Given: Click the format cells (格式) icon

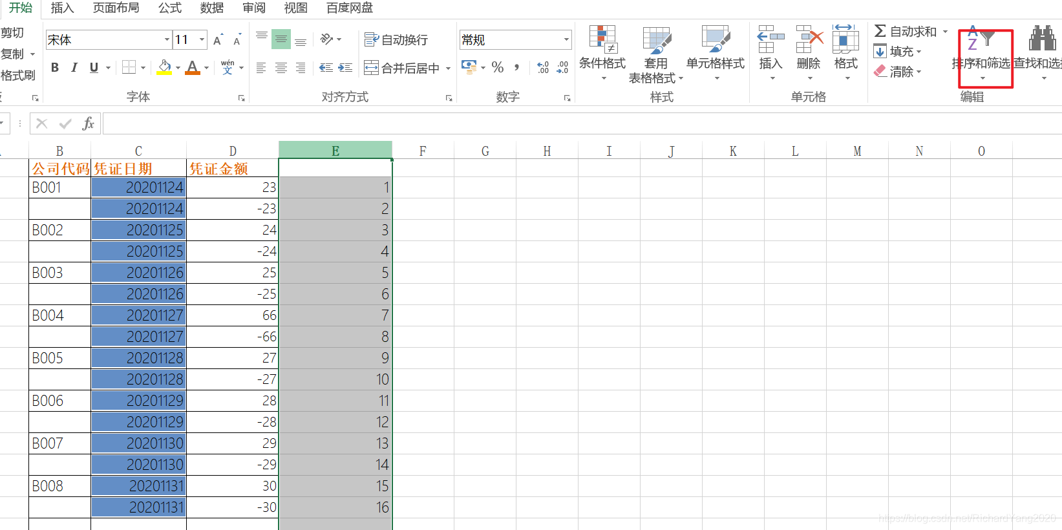Looking at the screenshot, I should click(845, 39).
